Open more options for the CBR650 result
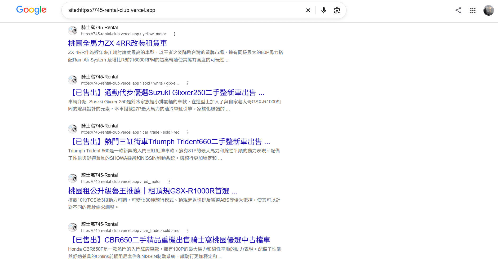This screenshot has width=498, height=269. point(188,231)
